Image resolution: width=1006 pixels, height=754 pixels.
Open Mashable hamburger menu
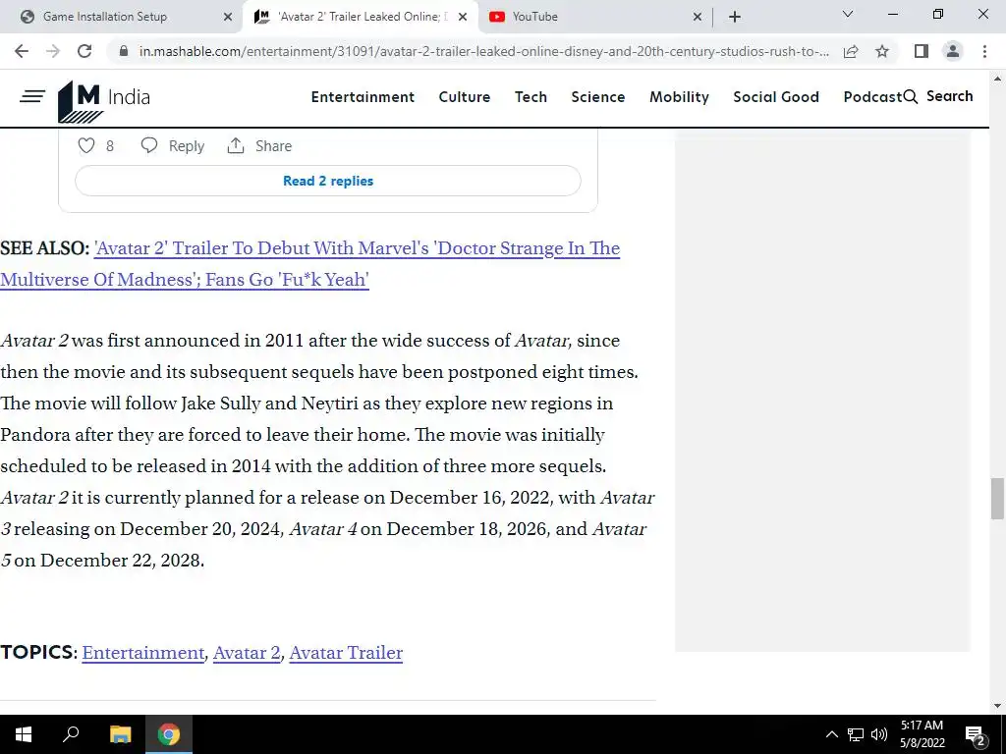tap(32, 97)
